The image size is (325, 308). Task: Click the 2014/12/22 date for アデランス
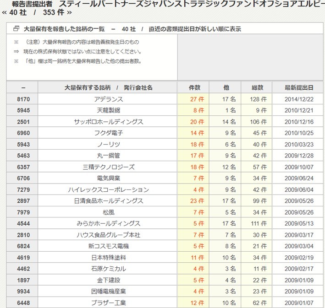tap(299, 99)
